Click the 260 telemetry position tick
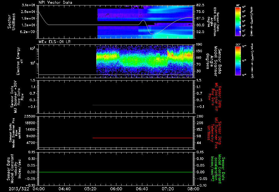Image resolution: width=279 pixels, height=192 pixels. click(x=199, y=116)
